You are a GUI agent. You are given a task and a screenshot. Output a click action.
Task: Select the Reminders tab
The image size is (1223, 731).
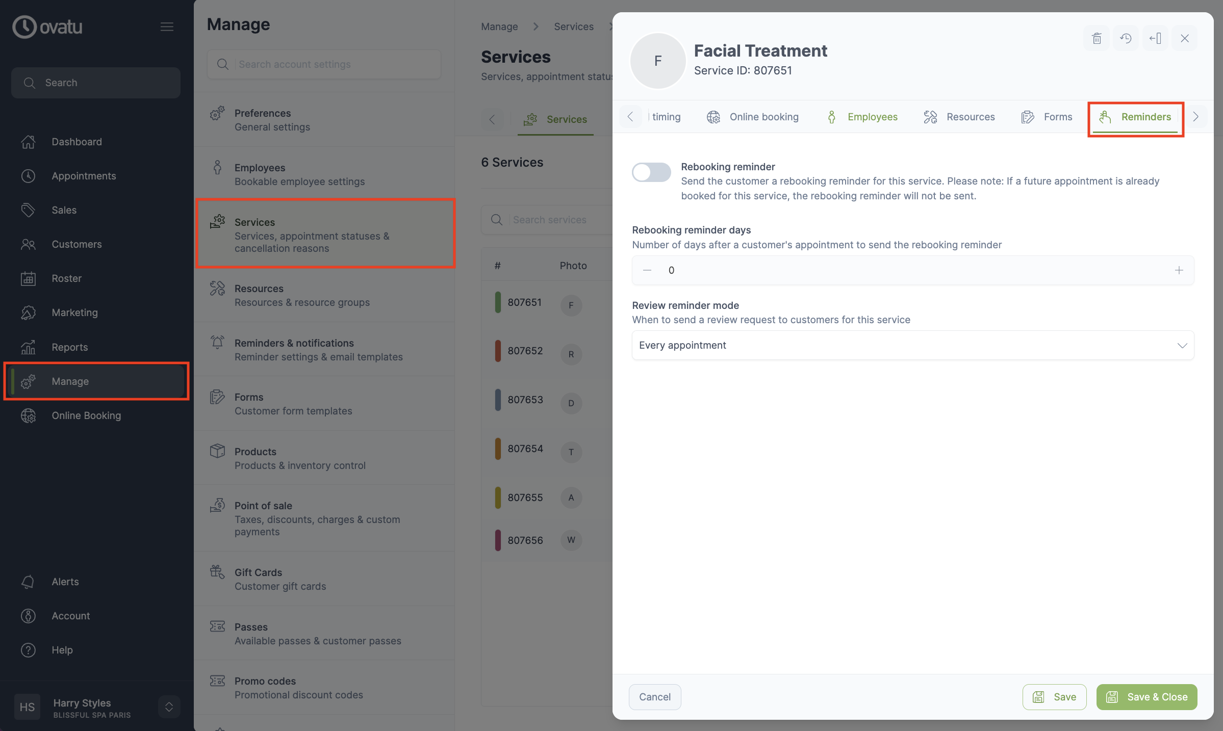1135,117
